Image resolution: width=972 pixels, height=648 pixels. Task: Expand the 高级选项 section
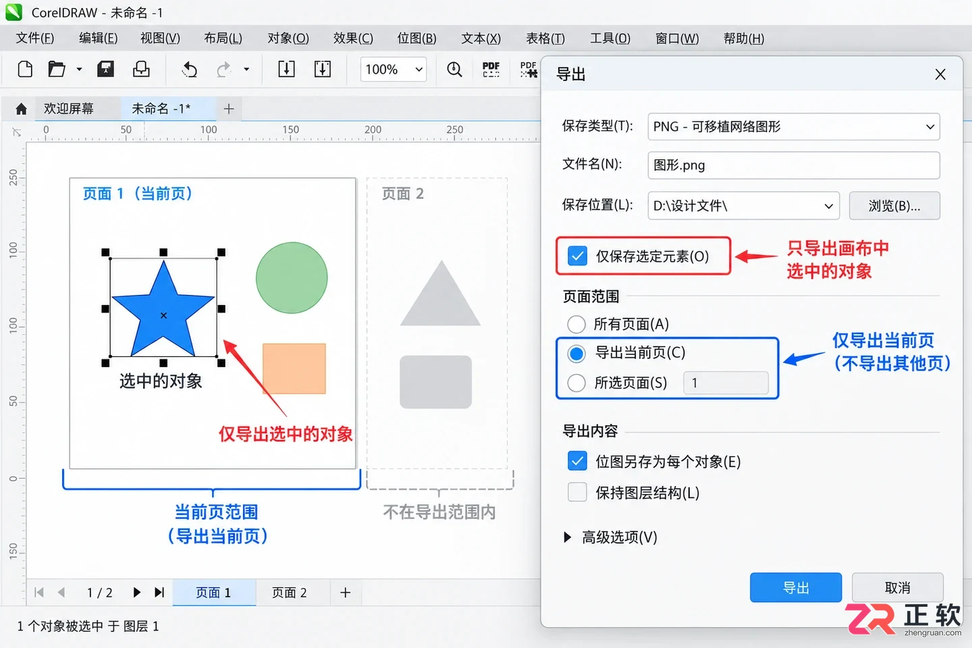click(x=611, y=537)
